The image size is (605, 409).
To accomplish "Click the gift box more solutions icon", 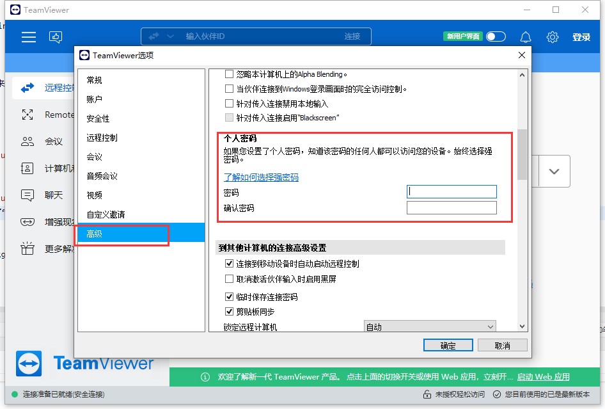I will point(27,249).
